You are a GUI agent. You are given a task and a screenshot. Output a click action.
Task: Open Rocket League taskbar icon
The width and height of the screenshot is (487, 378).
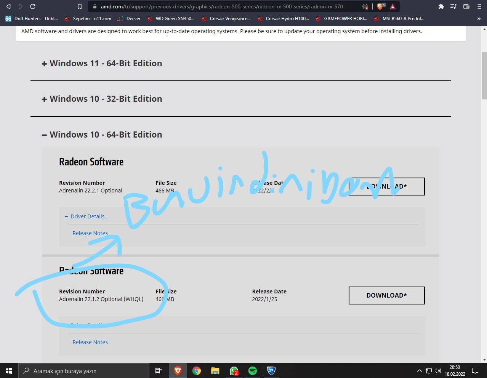271,371
